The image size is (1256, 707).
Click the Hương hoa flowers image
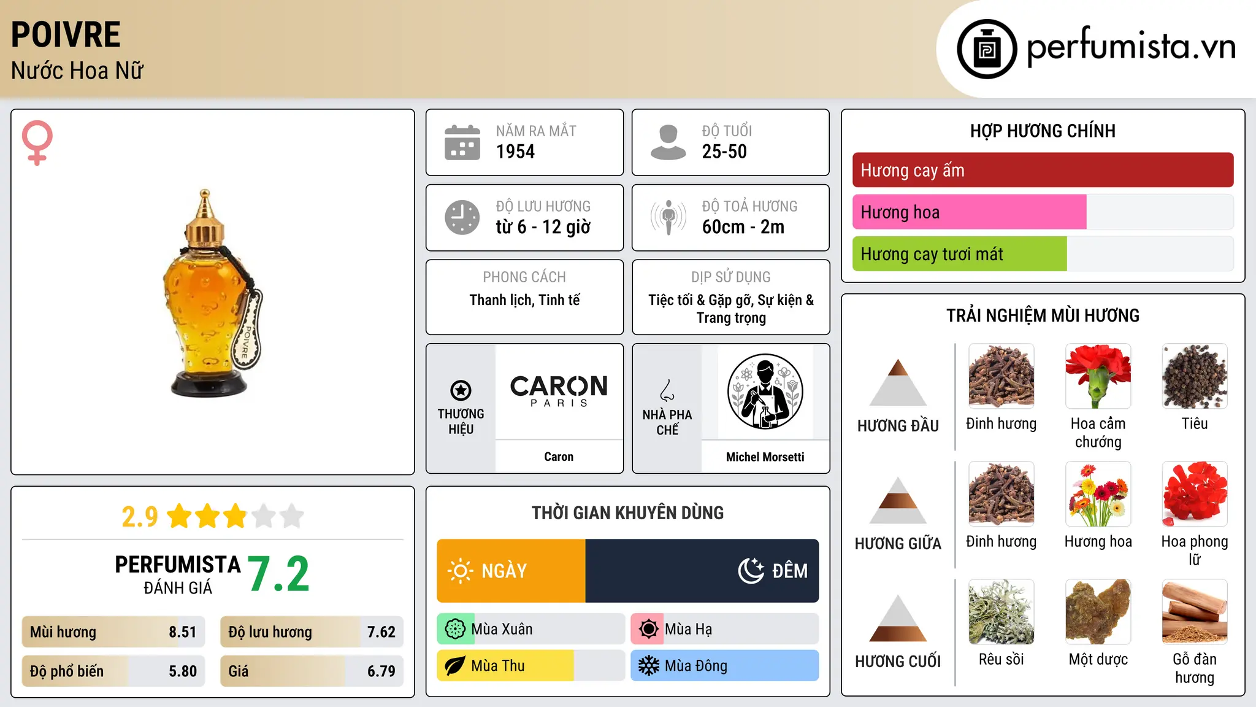[1098, 494]
